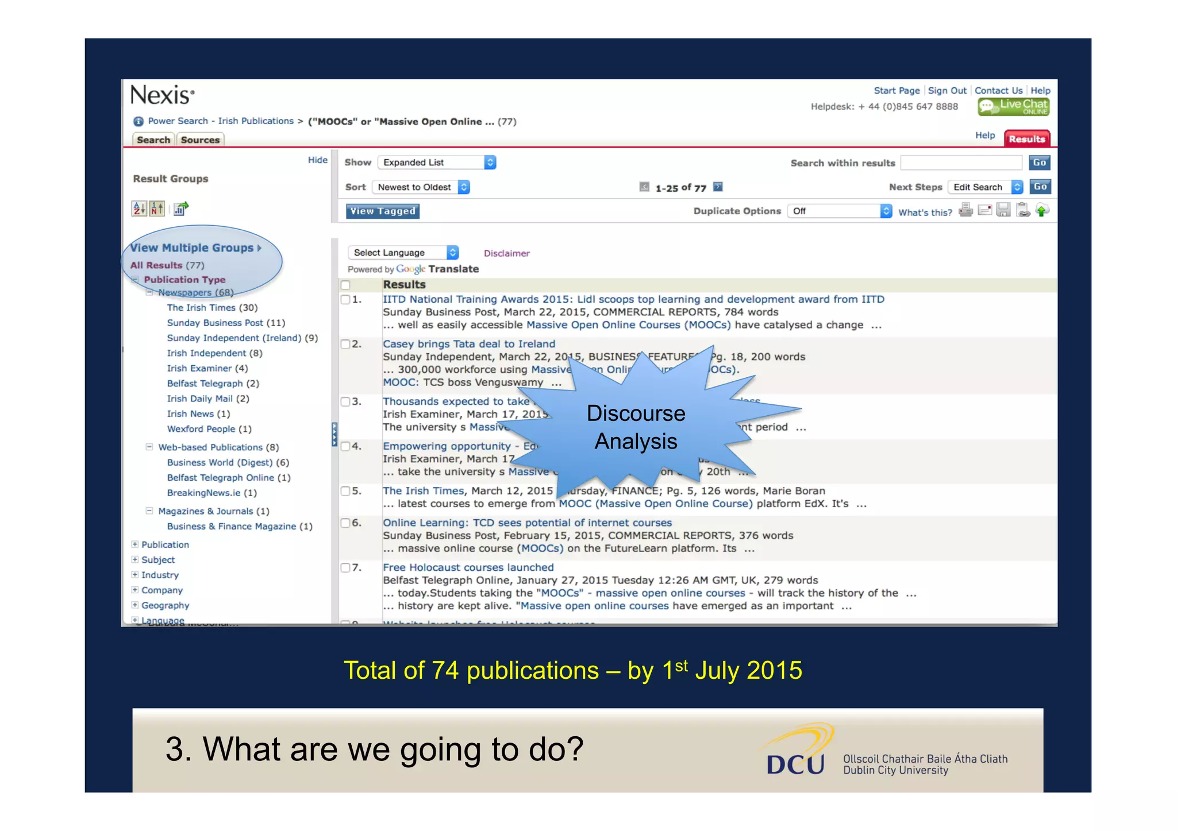Open the Select Language dropdown
This screenshot has width=1177, height=831.
(x=403, y=253)
